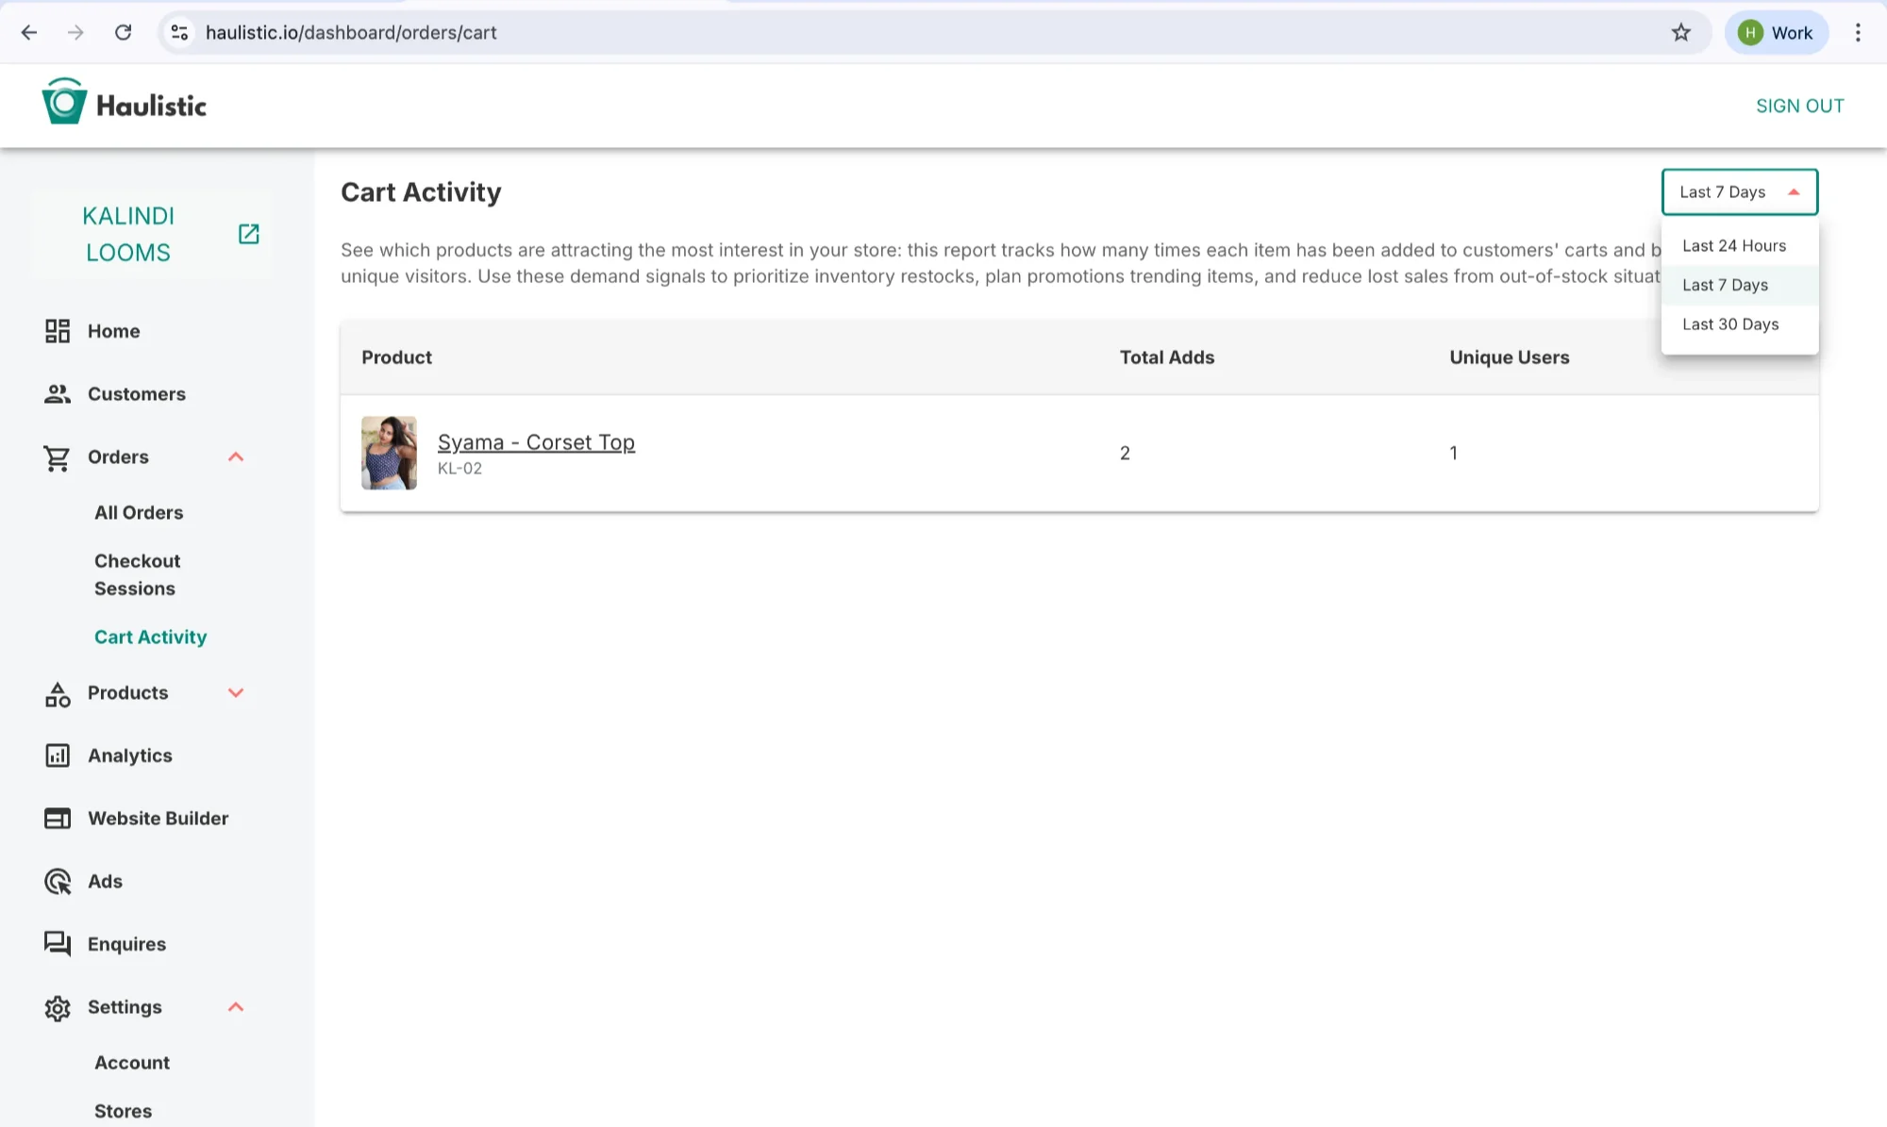Click the Website Builder icon

[58, 819]
